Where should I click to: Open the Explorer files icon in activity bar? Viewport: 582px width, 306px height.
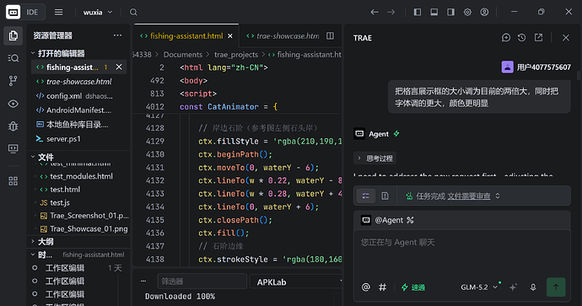(13, 35)
